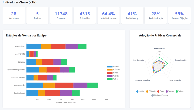
Task: Hide Média da Empresa radar dataset
Action: coord(160,95)
